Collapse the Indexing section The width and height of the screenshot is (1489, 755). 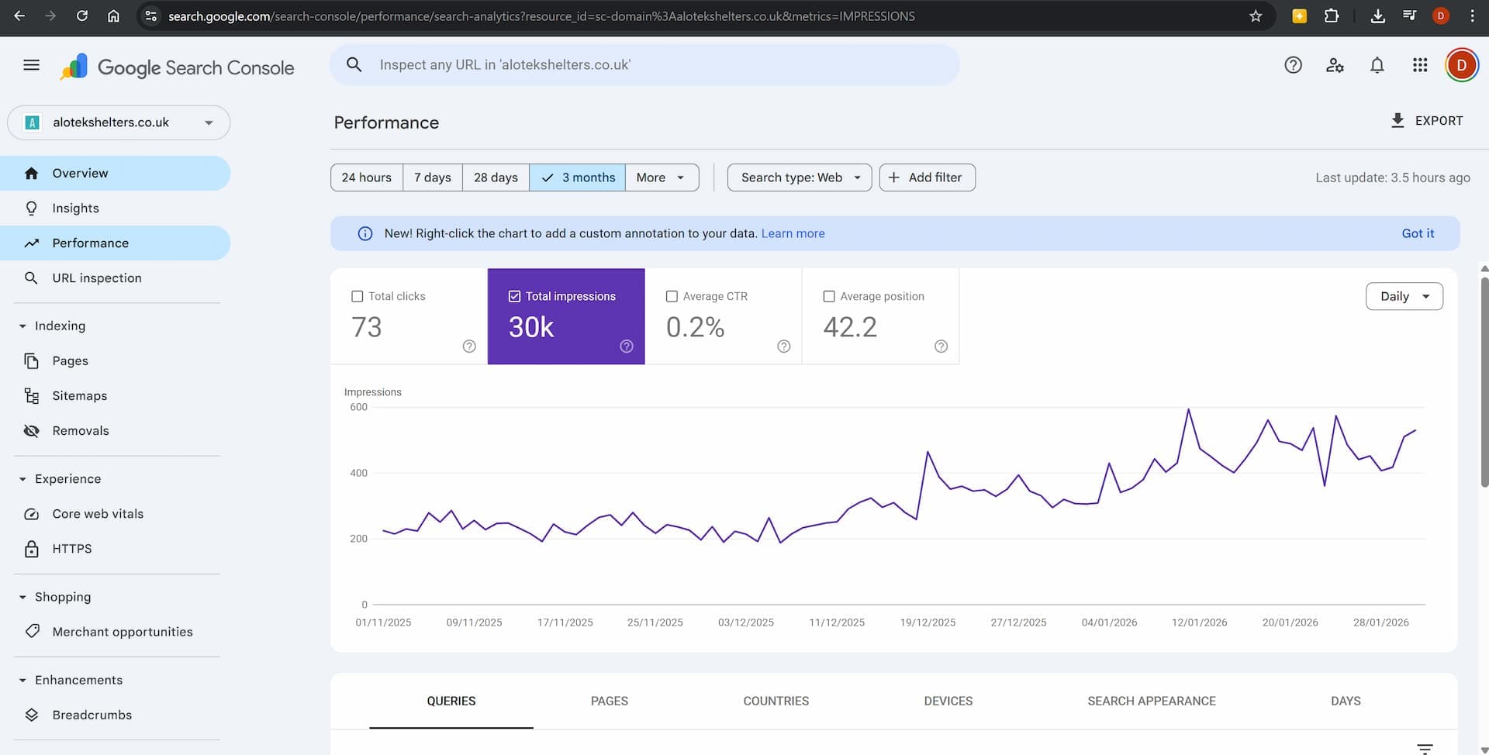[22, 326]
